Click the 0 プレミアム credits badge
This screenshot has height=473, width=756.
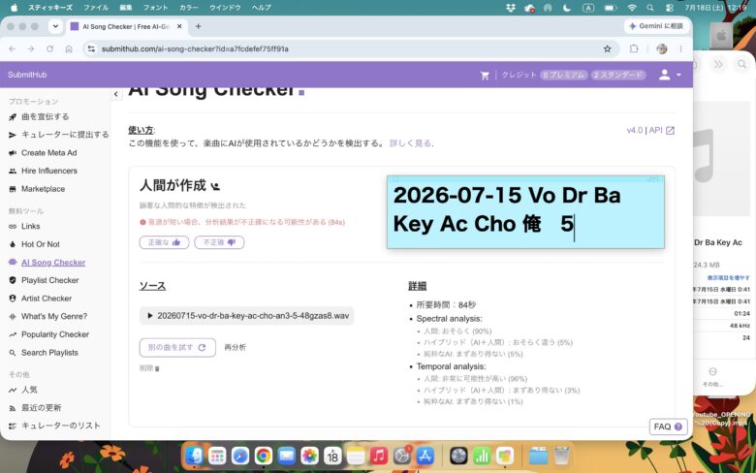click(564, 75)
